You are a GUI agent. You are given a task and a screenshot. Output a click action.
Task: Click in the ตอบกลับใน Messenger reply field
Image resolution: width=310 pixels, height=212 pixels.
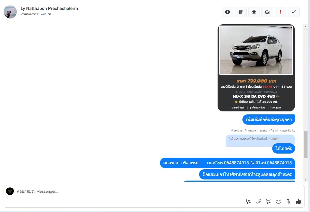(x=154, y=191)
